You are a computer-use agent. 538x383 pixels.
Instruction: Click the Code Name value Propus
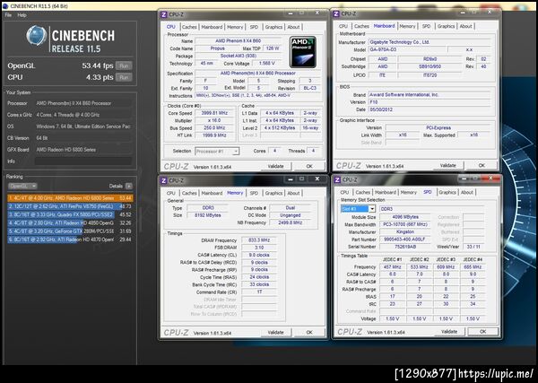(x=218, y=48)
